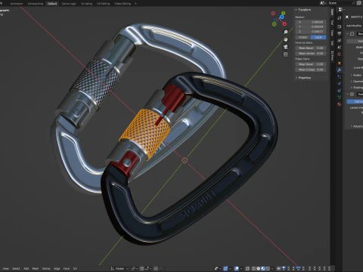The height and width of the screenshot is (272, 363).
Task: Open the Object properties tab icon
Action: [340, 63]
